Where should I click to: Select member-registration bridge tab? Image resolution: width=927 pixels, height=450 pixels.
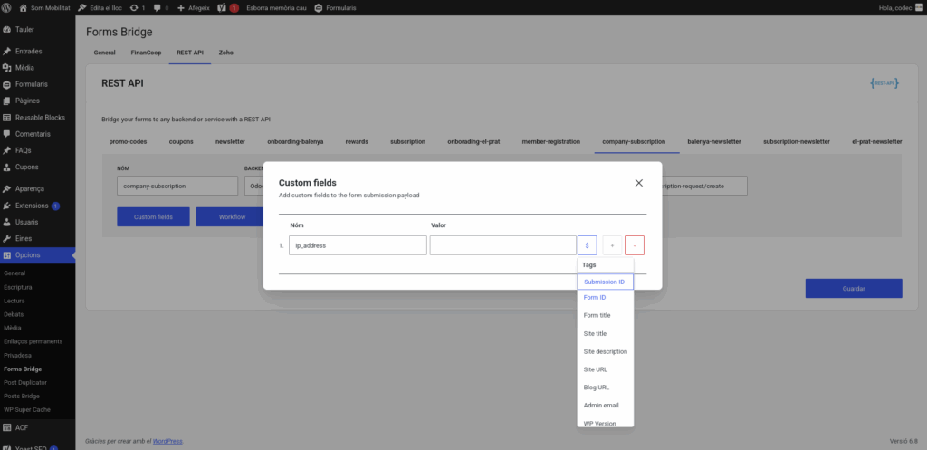(551, 142)
